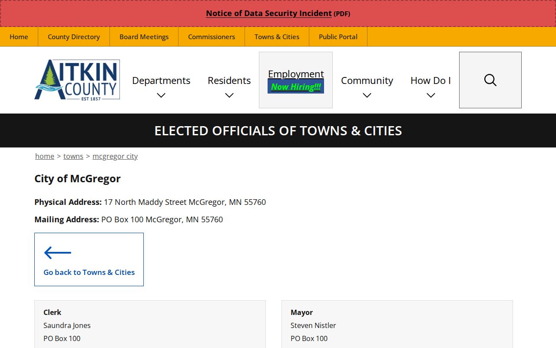Open County Directory in the top bar
This screenshot has height=348, width=556.
tap(74, 37)
